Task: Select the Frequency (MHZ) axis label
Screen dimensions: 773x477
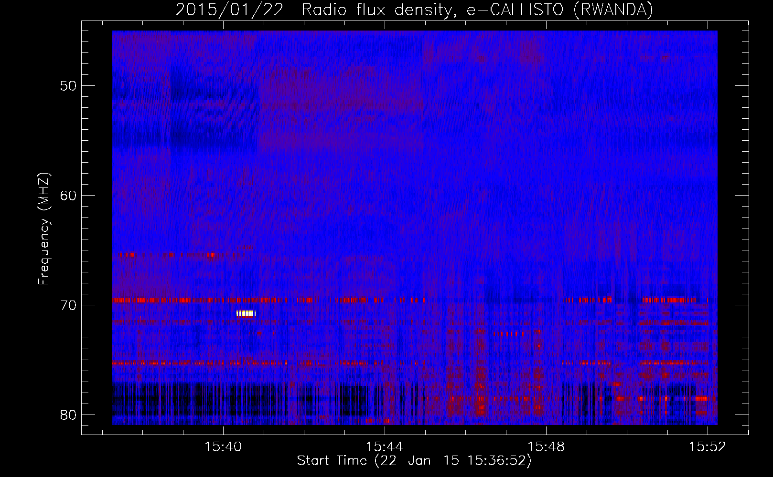Action: [x=44, y=229]
